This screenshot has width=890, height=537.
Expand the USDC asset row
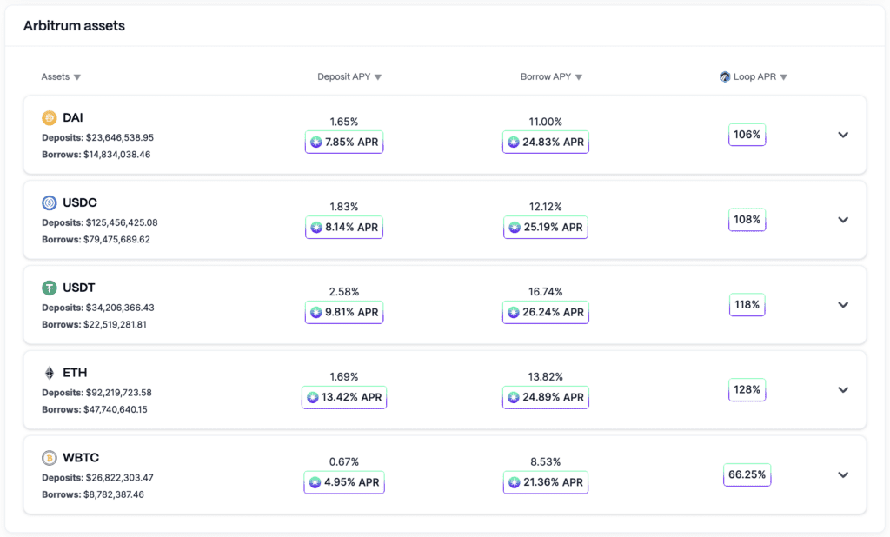[x=843, y=220]
